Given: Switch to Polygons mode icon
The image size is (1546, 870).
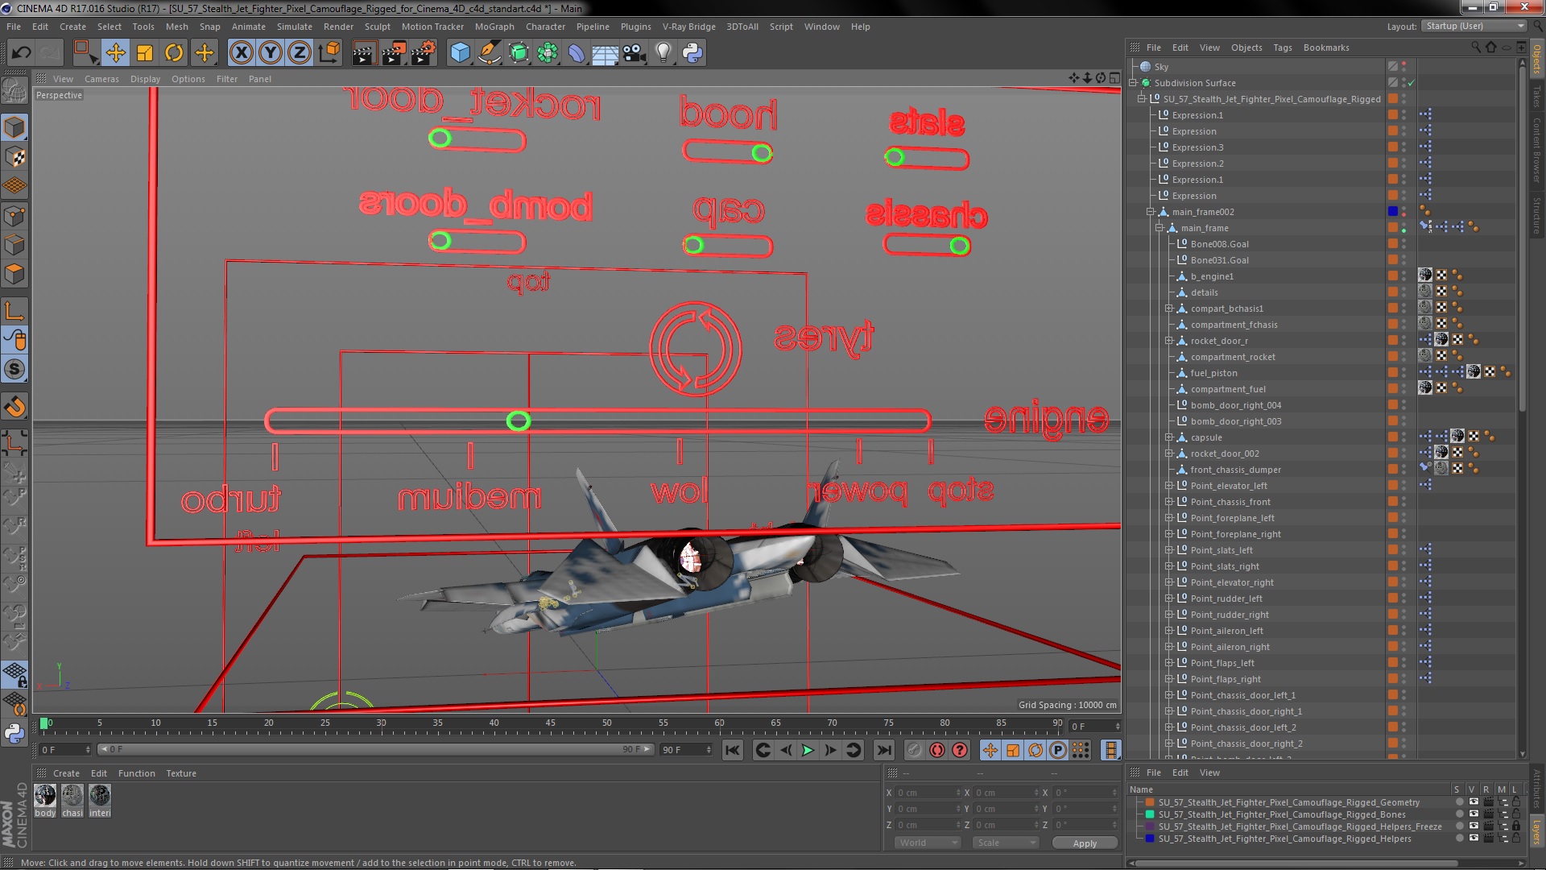Looking at the screenshot, I should click(14, 274).
